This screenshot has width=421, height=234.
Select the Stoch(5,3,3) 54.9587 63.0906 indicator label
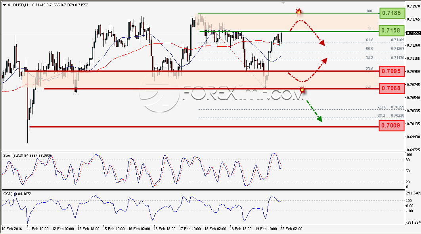click(27, 156)
